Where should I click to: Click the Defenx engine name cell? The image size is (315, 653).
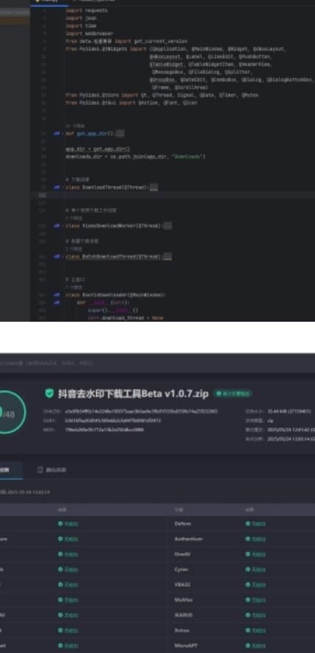[183, 524]
